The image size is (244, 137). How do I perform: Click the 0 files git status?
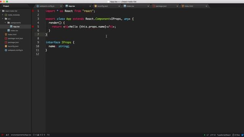click(x=236, y=135)
